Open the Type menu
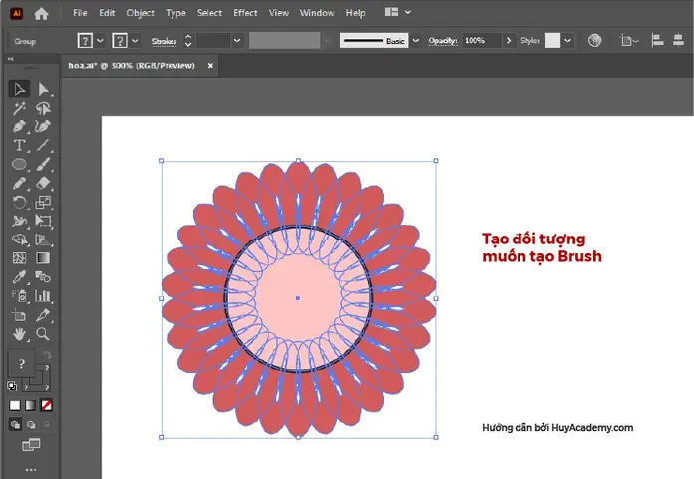Viewport: 694px width, 479px height. click(x=175, y=13)
